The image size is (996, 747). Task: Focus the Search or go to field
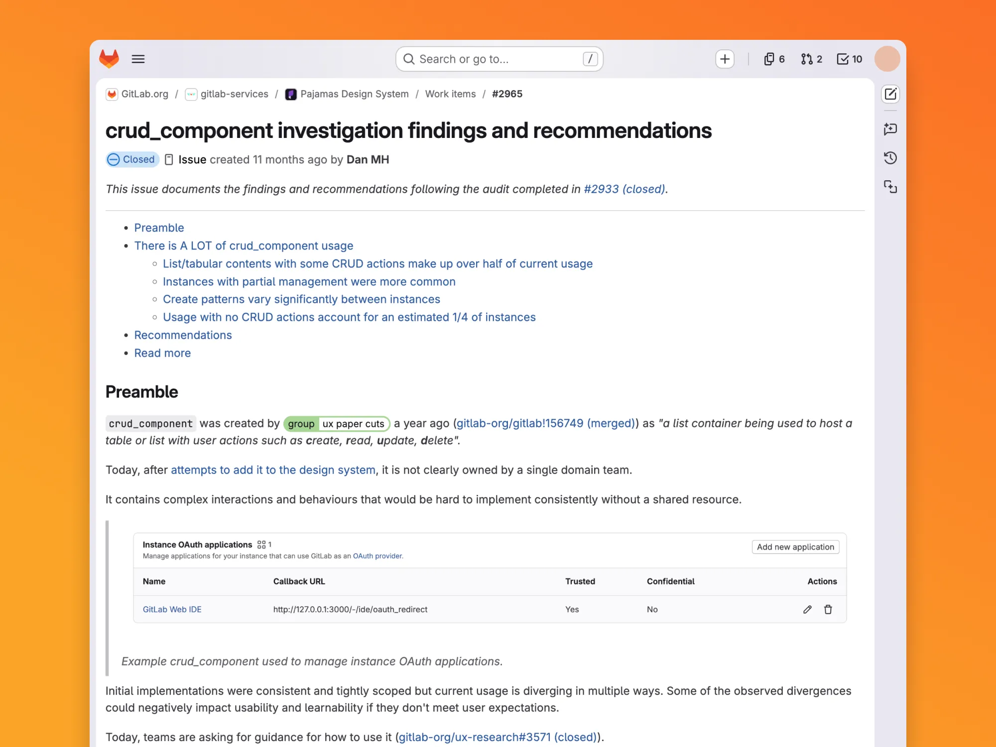499,59
